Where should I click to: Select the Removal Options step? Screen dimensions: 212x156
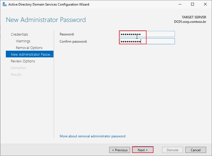tap(29, 48)
